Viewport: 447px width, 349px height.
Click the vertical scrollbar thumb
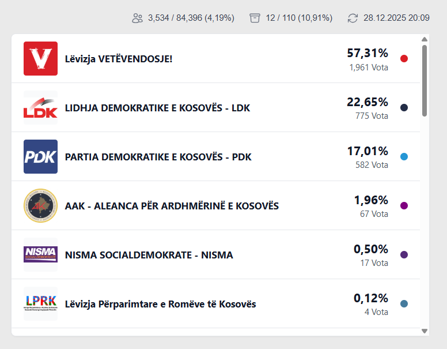click(x=425, y=81)
